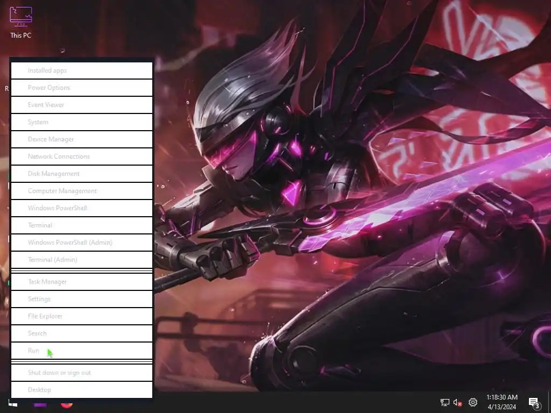This screenshot has width=551, height=413.
Task: Click the taskbar clock and date
Action: tap(502, 402)
